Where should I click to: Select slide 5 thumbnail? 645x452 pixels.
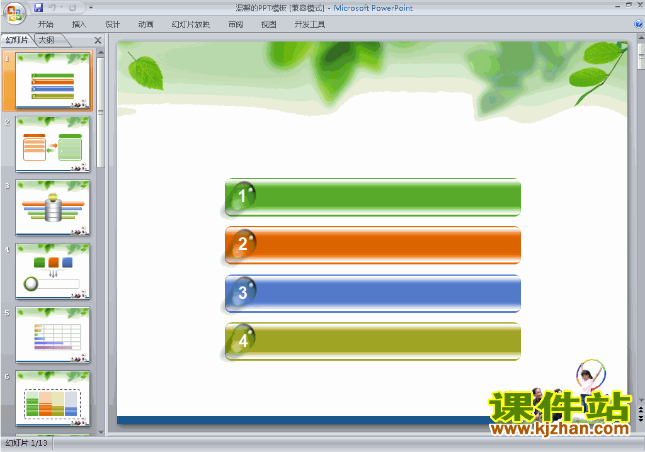pyautogui.click(x=52, y=335)
